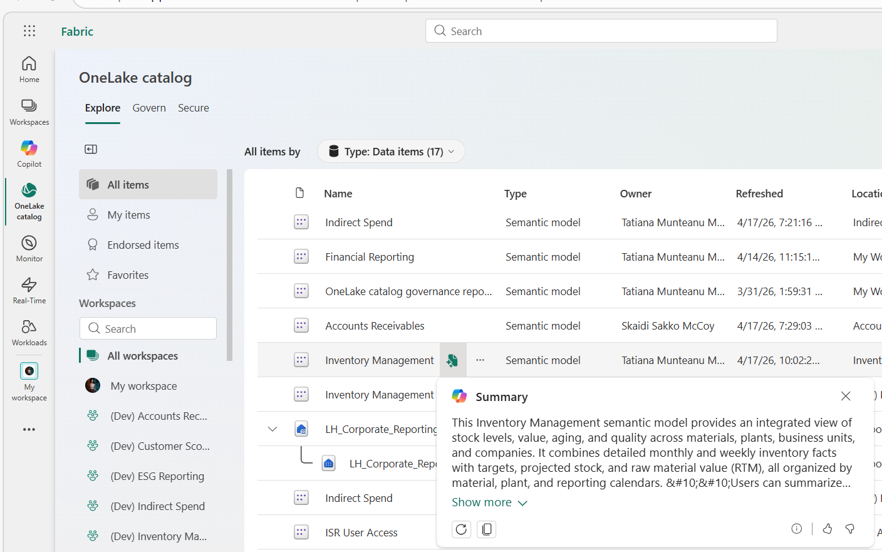Open My workspace in the left rail
882x552 pixels.
coord(29,382)
